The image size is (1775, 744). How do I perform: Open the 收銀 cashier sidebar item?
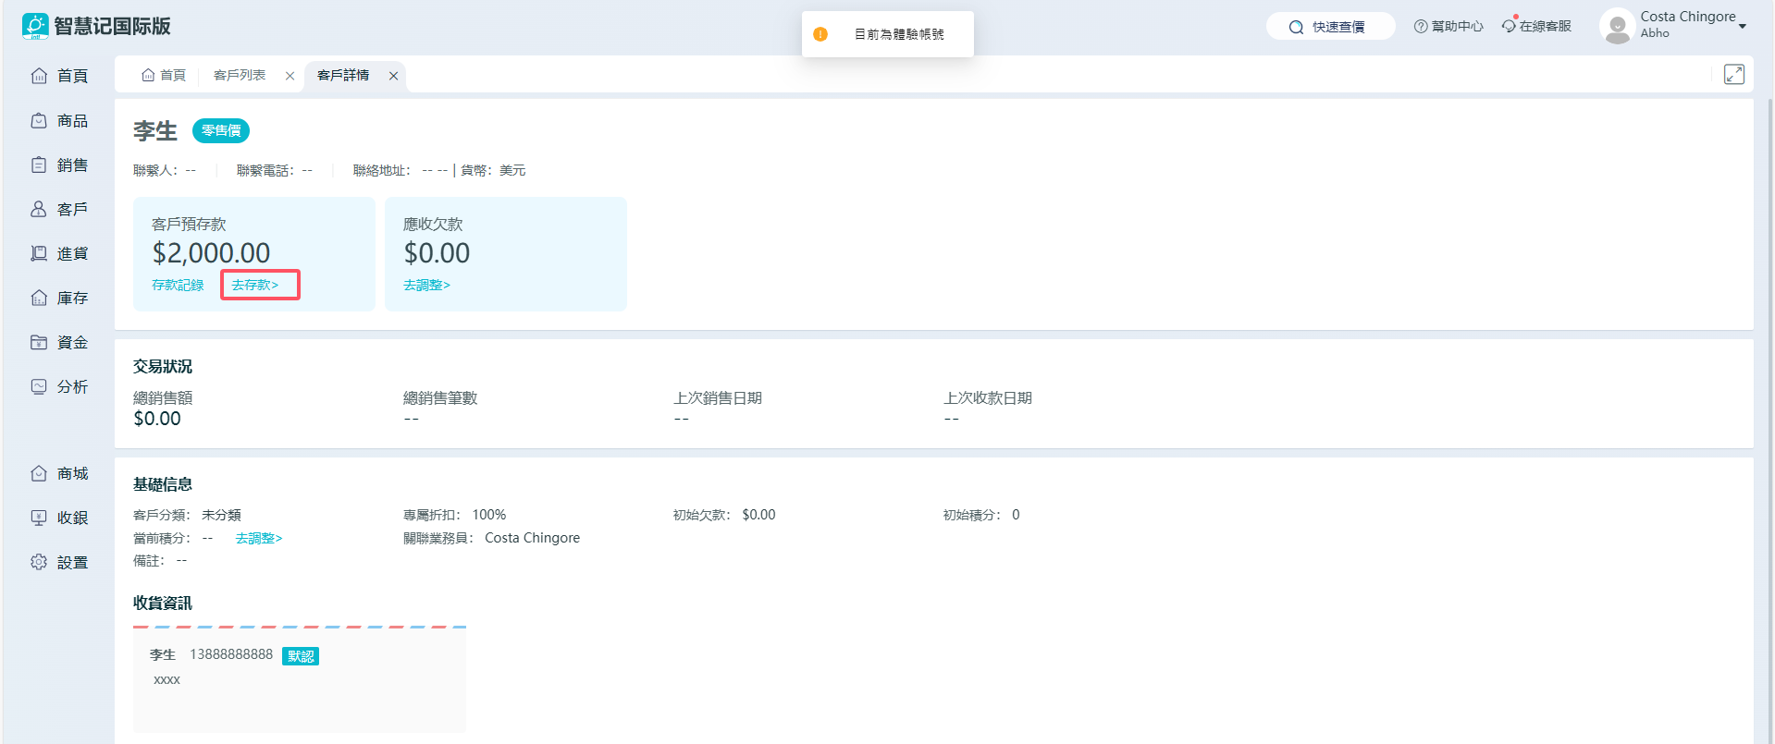tap(59, 518)
